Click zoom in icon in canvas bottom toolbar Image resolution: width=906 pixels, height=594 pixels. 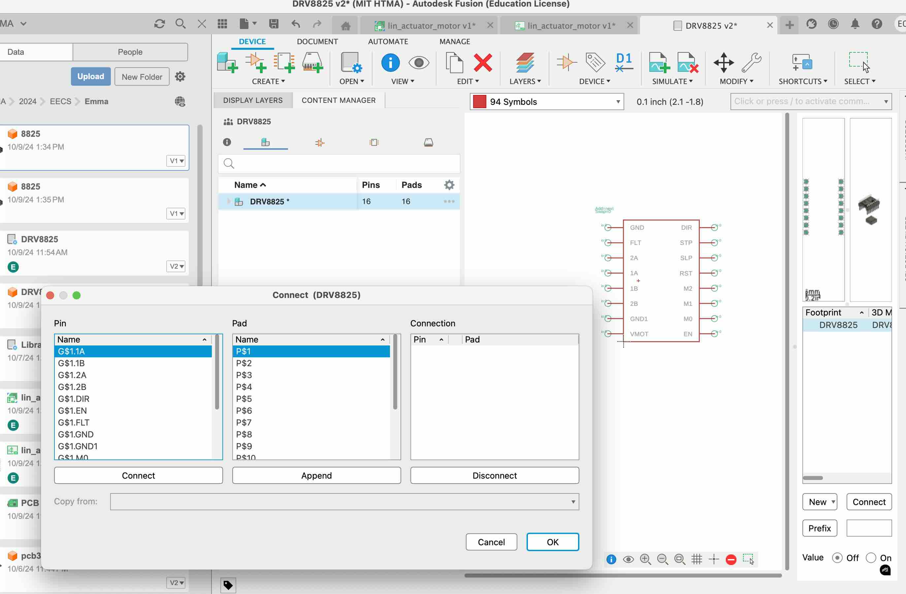(645, 559)
